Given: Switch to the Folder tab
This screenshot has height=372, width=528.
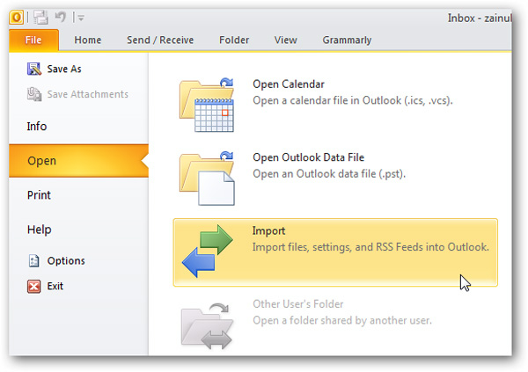Looking at the screenshot, I should point(234,40).
